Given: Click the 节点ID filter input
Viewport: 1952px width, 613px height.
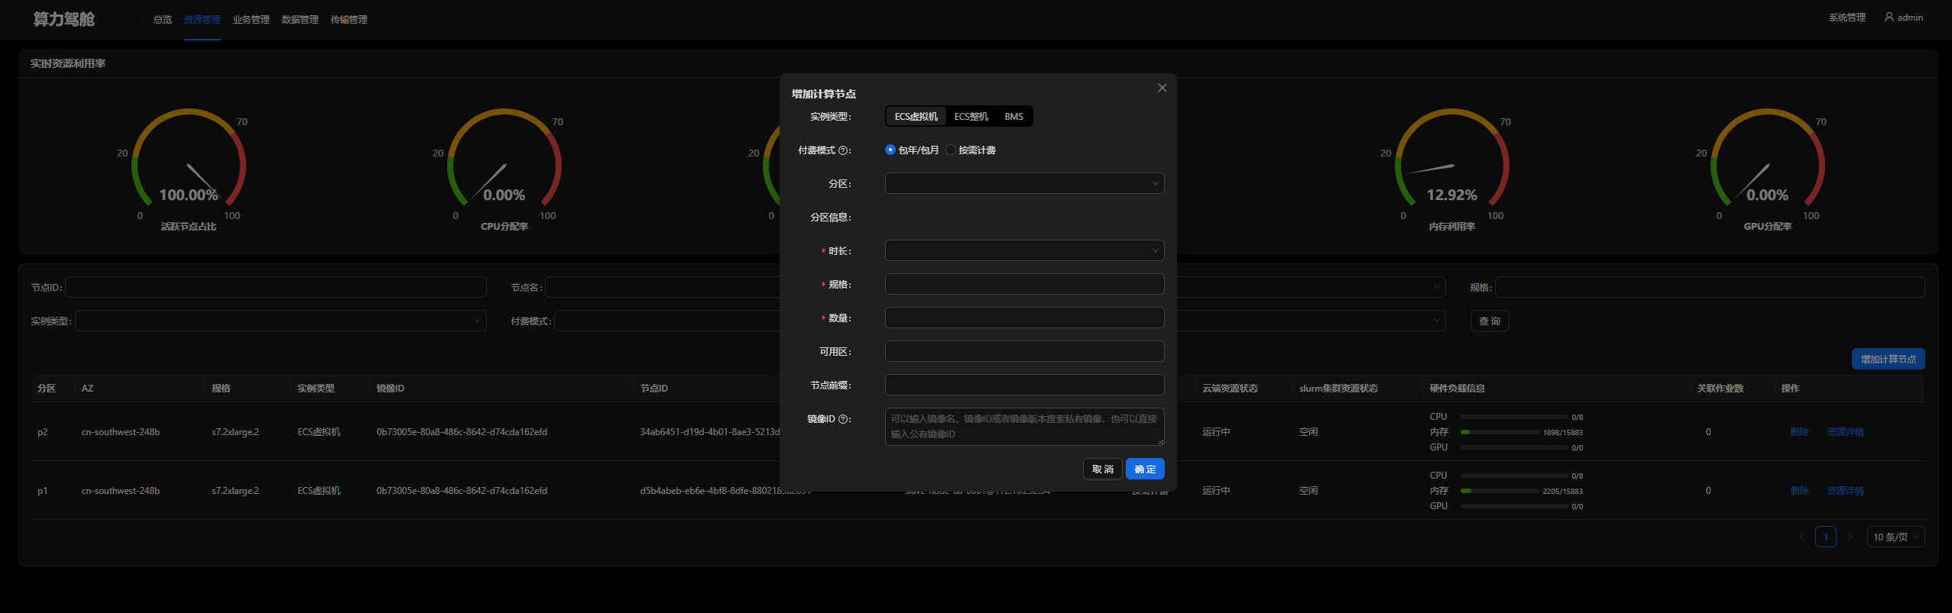Looking at the screenshot, I should point(276,287).
